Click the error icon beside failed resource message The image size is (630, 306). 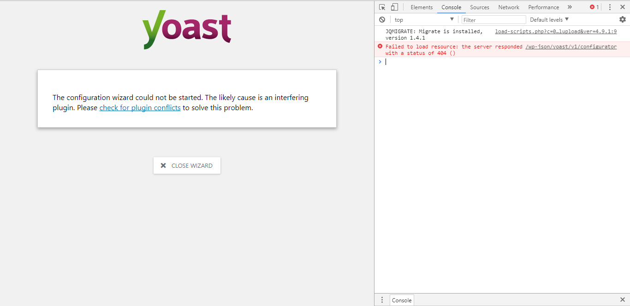[380, 46]
